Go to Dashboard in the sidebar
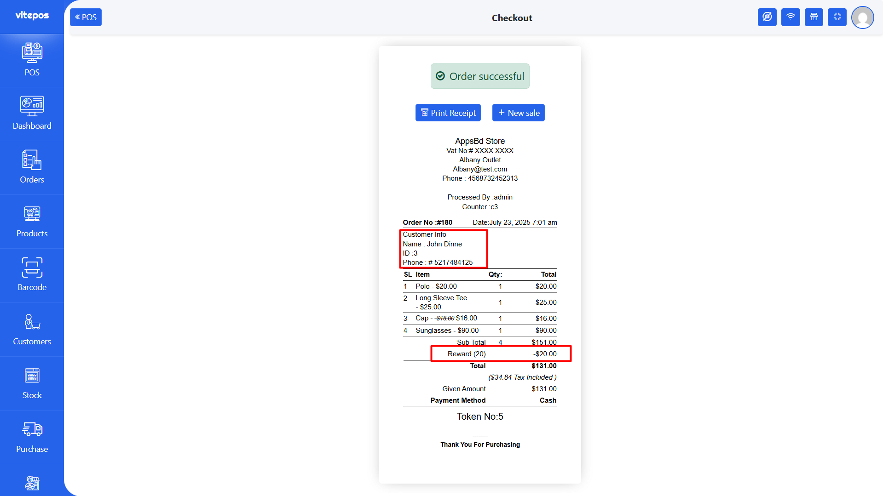883x496 pixels. point(32,114)
